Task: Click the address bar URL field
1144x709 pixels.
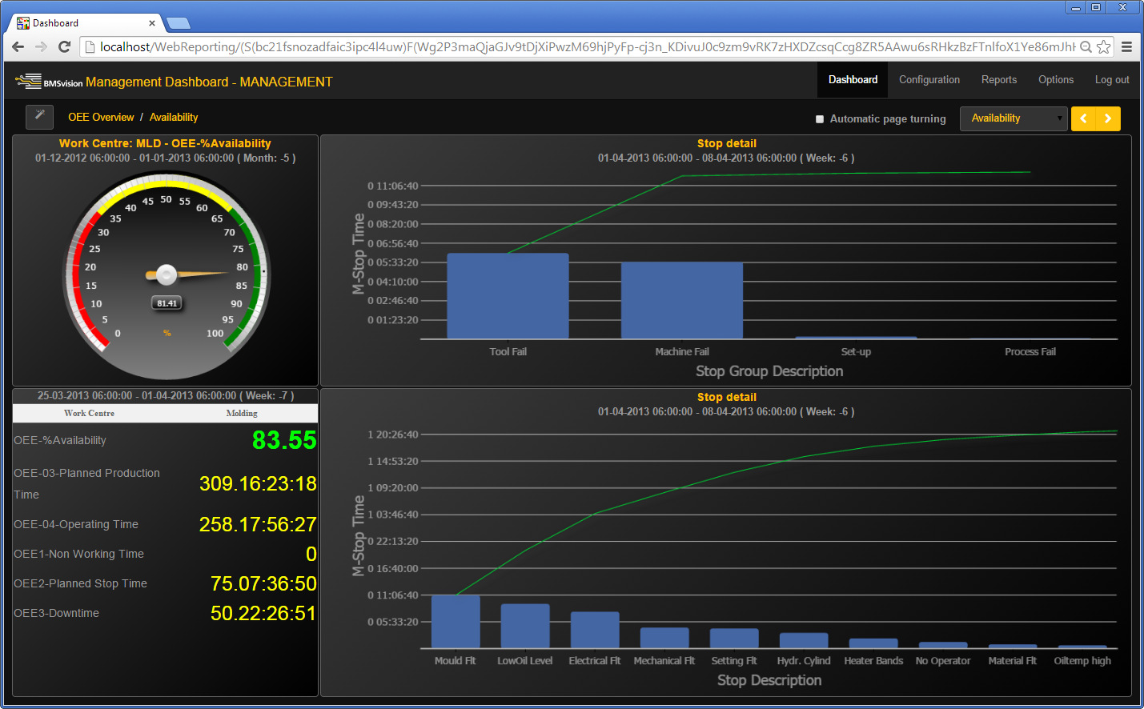Action: (584, 47)
